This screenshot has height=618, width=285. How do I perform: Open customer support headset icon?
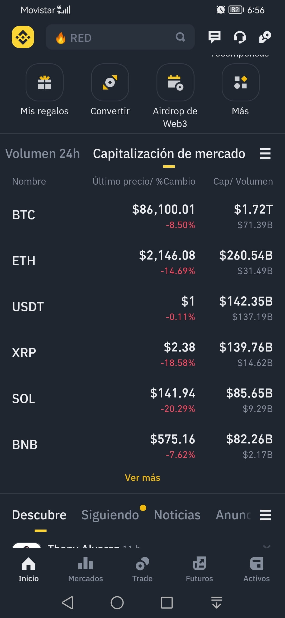point(240,37)
